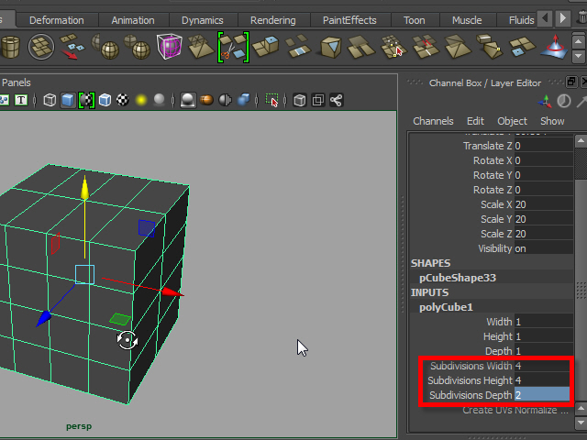Screen dimensions: 587x440
Task: Open the Panels menu in viewport
Action: [17, 82]
